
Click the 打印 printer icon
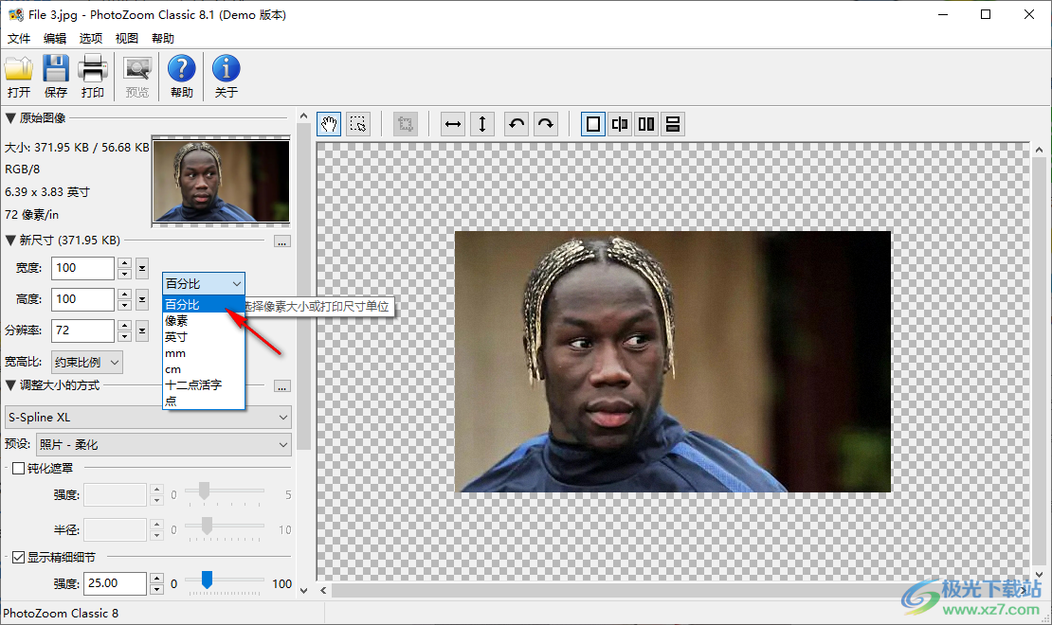[93, 77]
